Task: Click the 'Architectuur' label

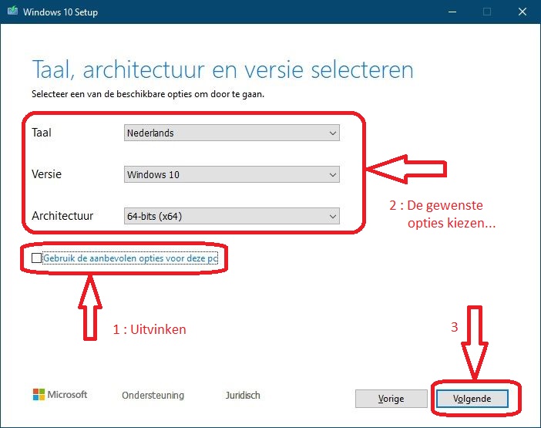Action: pyautogui.click(x=62, y=216)
